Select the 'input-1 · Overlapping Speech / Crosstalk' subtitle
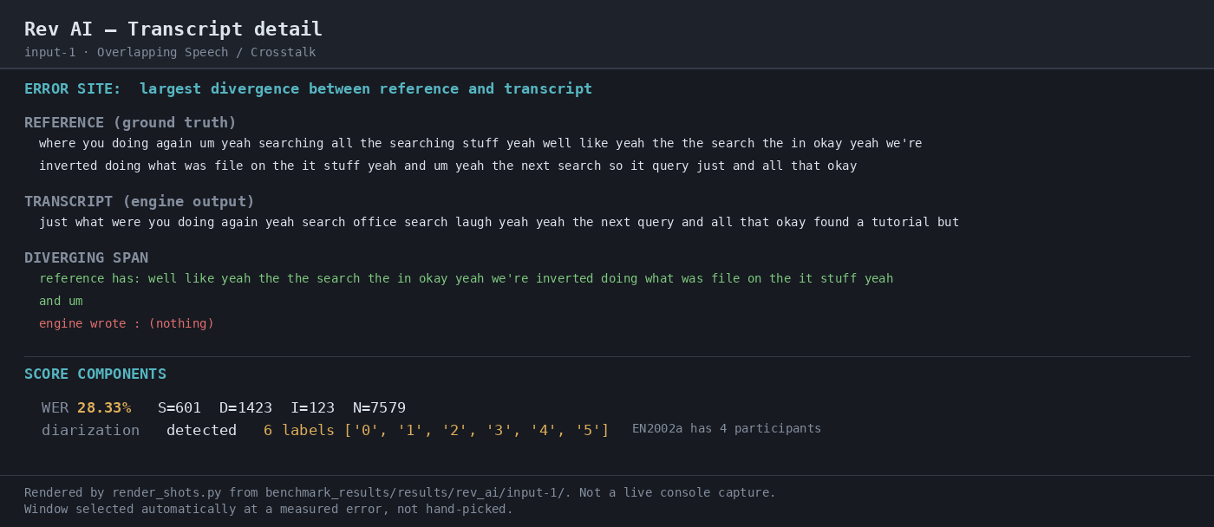 pyautogui.click(x=170, y=53)
